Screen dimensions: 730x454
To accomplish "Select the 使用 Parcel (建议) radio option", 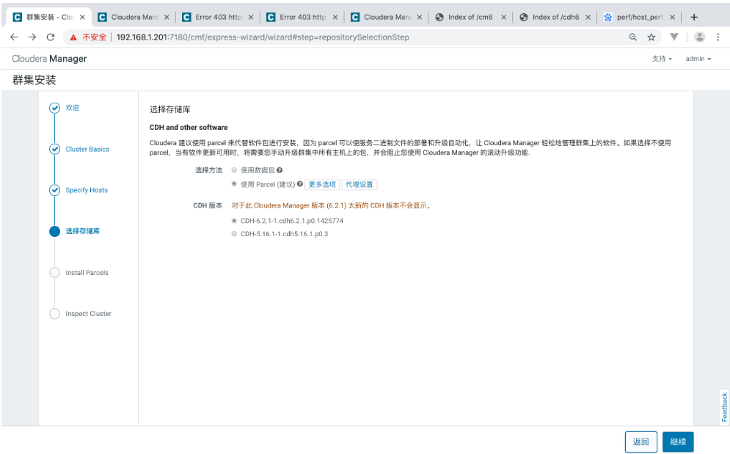I will (234, 184).
